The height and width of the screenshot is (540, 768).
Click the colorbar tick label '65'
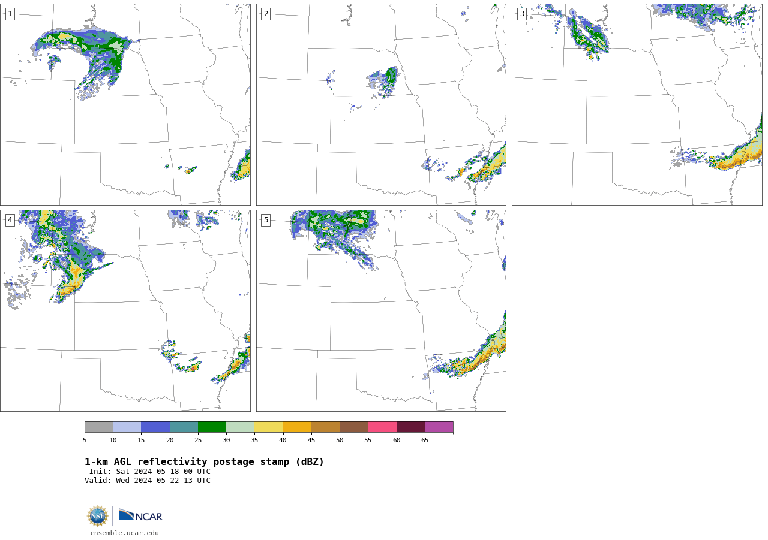coord(425,441)
